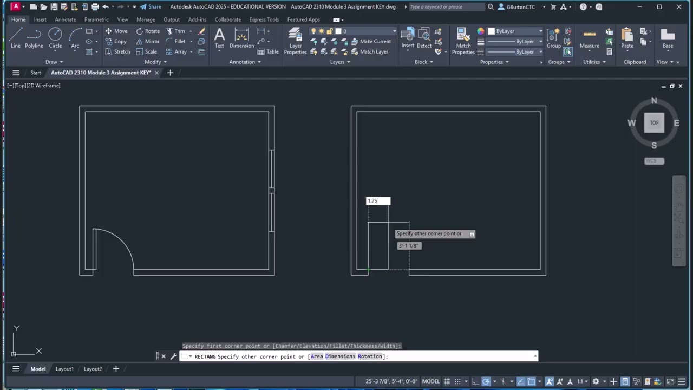Click the search keyword input field
Screen dimensions: 693x390
coord(447,6)
